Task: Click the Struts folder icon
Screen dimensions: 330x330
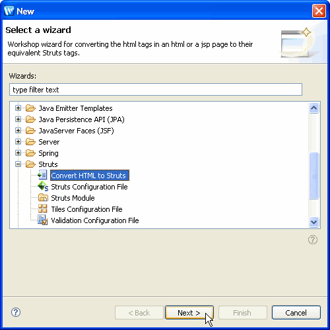Action: tap(30, 164)
